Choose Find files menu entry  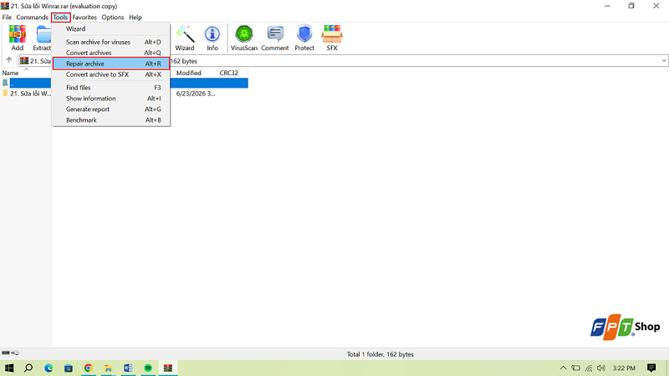[111, 88]
